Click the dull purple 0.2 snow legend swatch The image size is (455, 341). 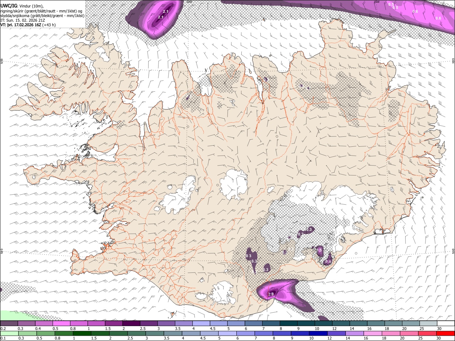[x=9, y=323]
